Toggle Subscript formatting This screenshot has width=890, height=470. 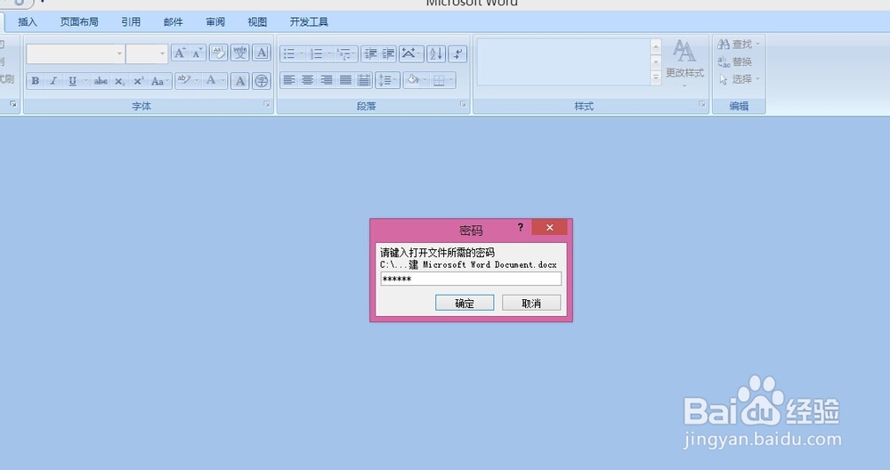tap(119, 81)
